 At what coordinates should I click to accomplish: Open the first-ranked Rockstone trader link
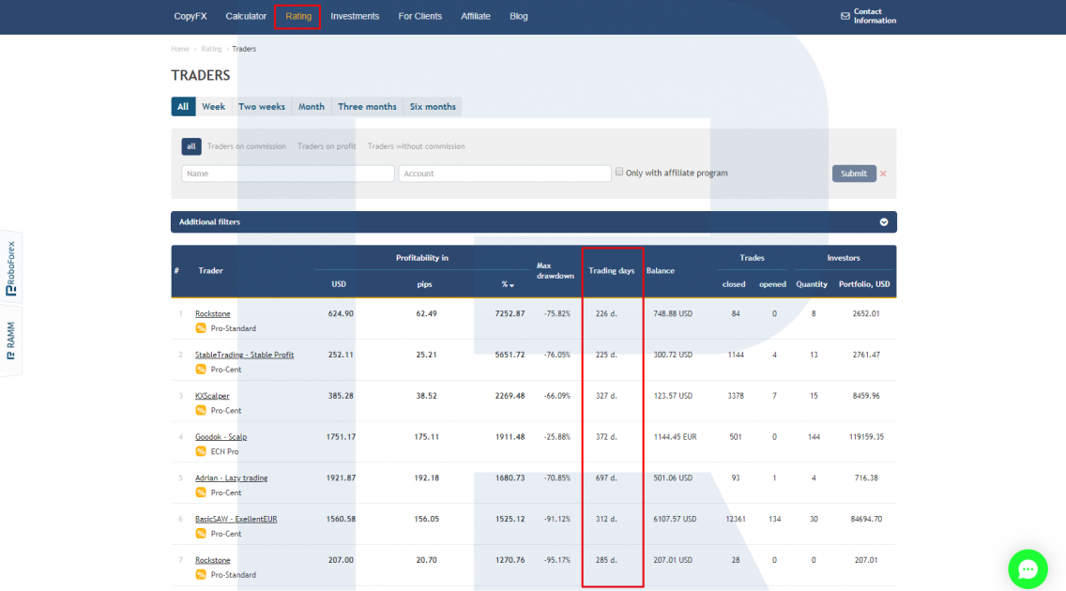click(213, 314)
